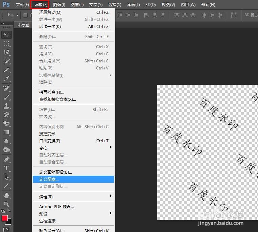This screenshot has width=258, height=232.
Task: Select the Crop tool
Action: point(6,70)
